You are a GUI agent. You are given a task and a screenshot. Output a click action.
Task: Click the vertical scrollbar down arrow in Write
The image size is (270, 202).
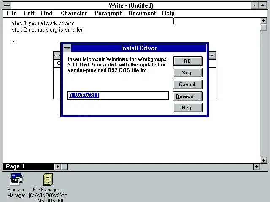click(263, 160)
